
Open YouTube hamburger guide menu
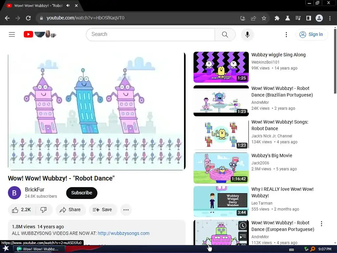click(12, 34)
